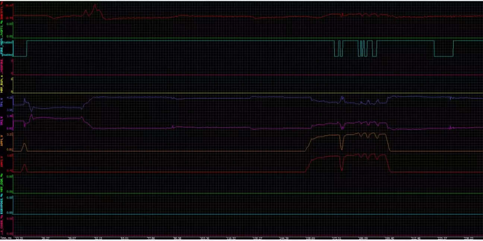Click the Time, ms axis label
The image size is (483, 241).
6,238
